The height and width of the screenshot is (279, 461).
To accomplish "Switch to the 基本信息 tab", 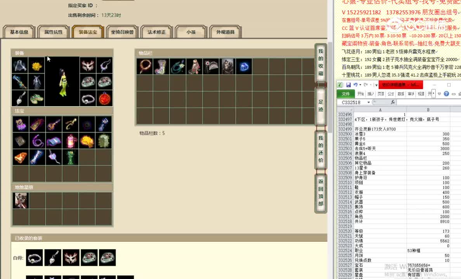I will pyautogui.click(x=19, y=32).
